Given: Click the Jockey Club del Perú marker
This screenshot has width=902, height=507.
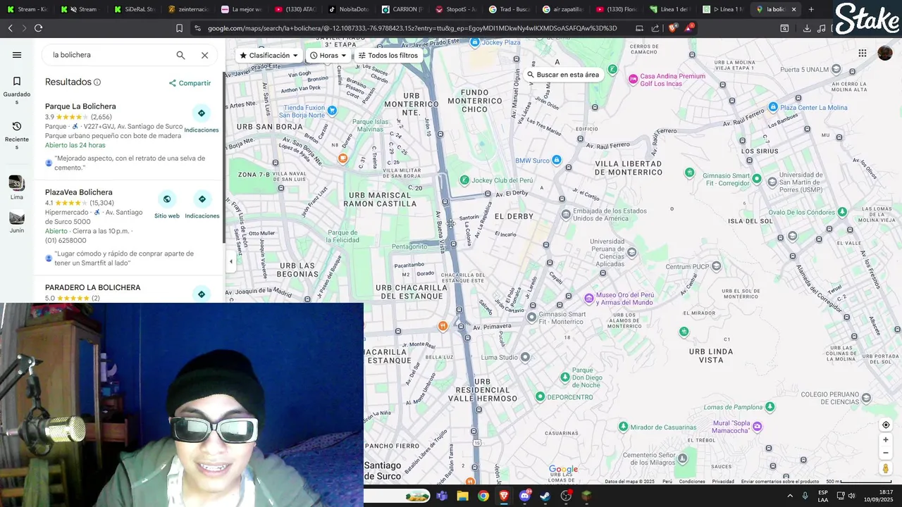Looking at the screenshot, I should coord(464,180).
